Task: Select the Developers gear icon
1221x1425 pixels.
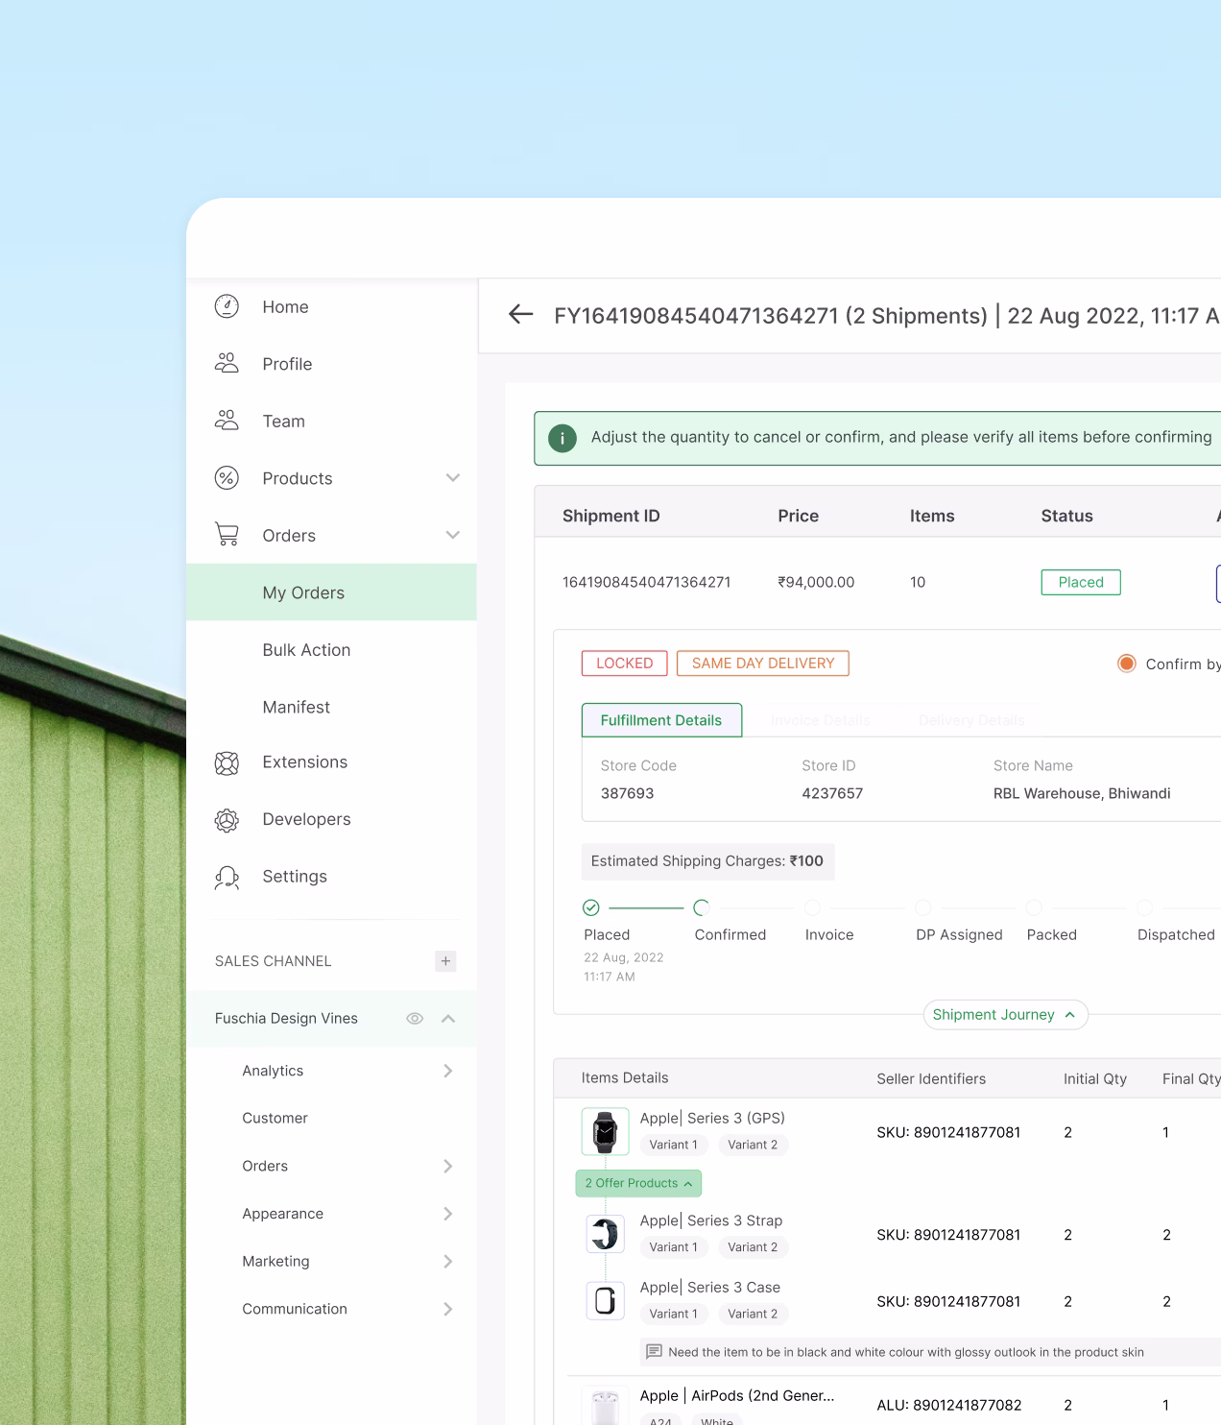Action: pyautogui.click(x=226, y=819)
